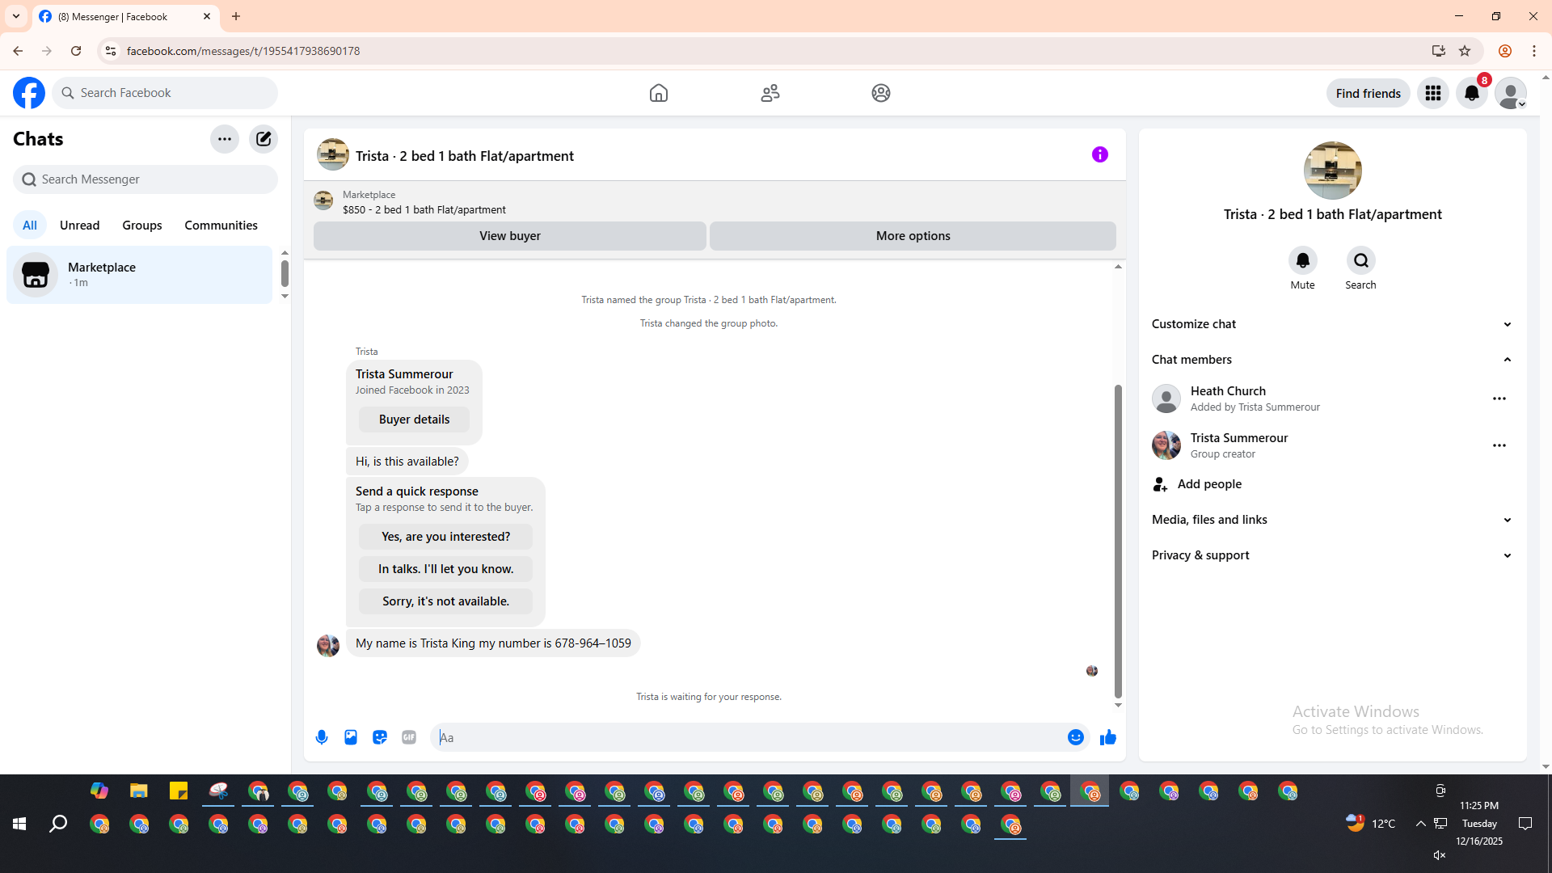Open the Windows notification center

[x=1525, y=824]
